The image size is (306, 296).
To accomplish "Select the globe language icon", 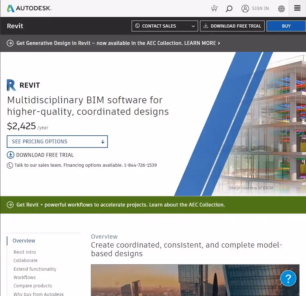I will click(281, 9).
